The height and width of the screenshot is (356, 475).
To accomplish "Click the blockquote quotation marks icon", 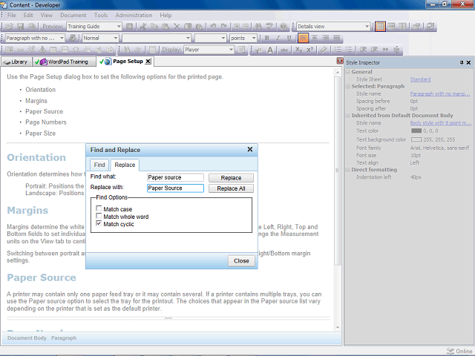I will point(385,50).
